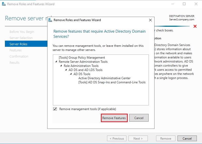
Task: Select Group Policy Management tree item
Action: 82,58
